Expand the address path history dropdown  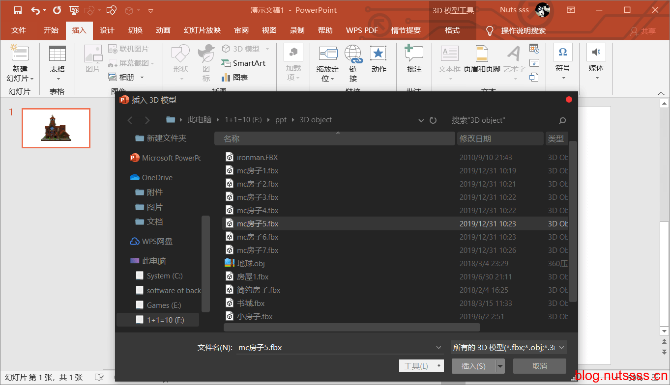coord(421,120)
